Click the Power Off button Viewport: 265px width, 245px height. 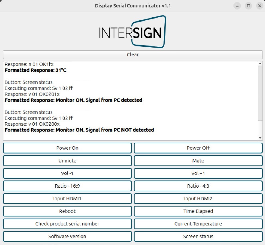point(198,148)
